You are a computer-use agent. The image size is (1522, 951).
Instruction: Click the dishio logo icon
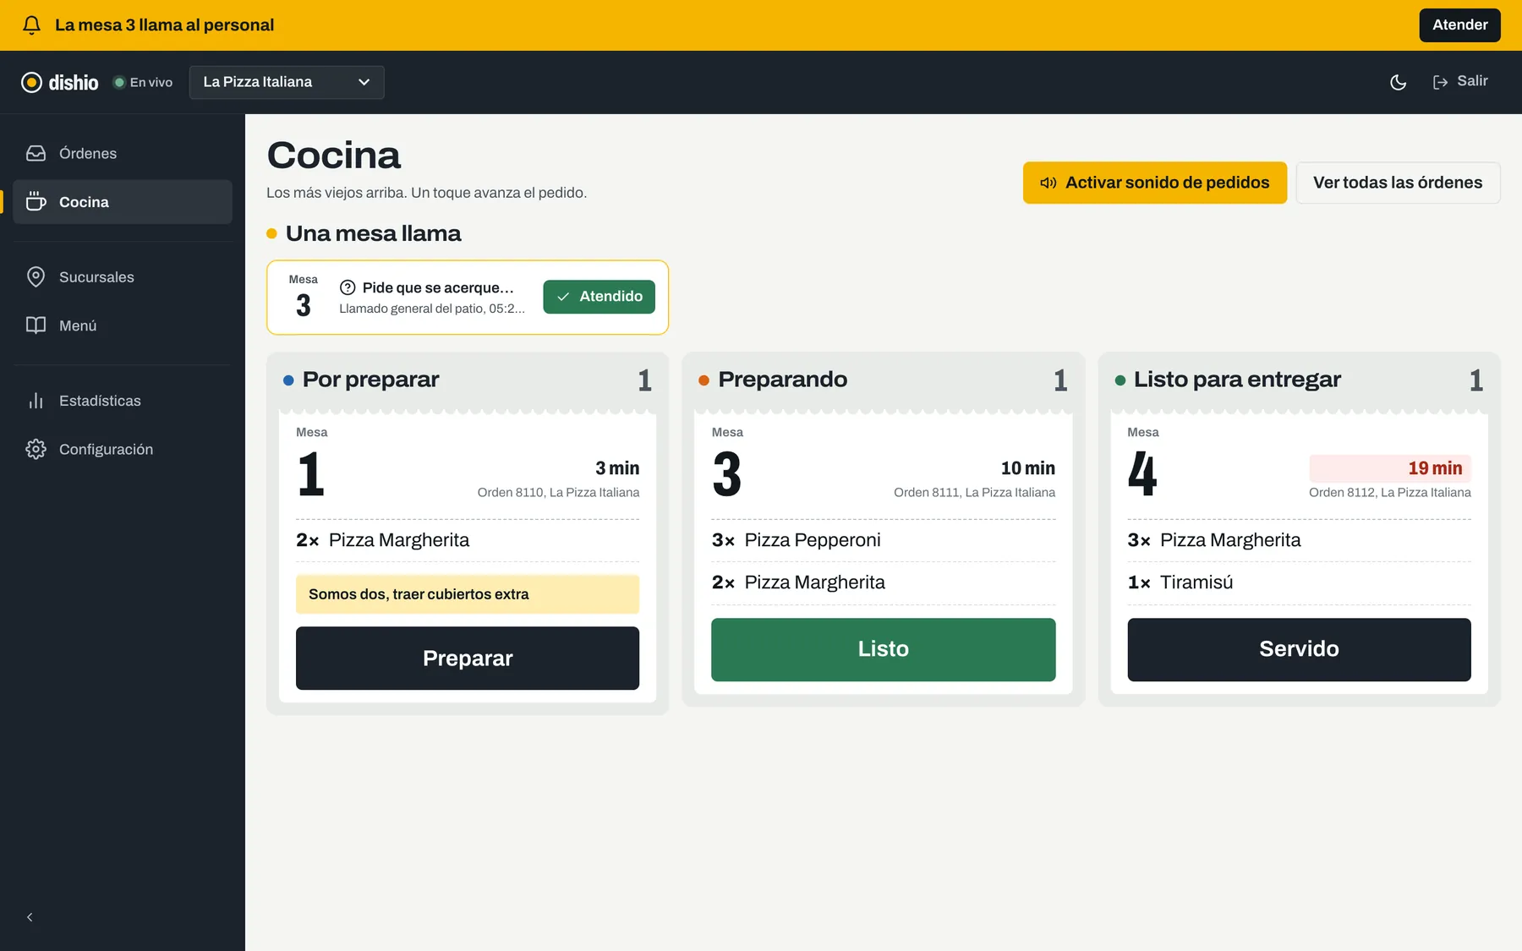tap(31, 82)
